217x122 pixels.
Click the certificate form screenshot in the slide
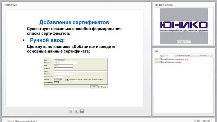(x=76, y=73)
